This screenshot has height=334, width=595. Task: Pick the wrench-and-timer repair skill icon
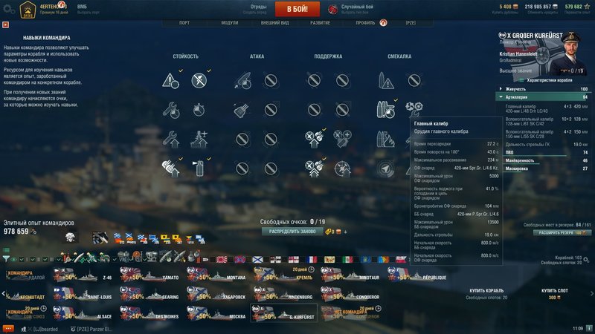170,110
